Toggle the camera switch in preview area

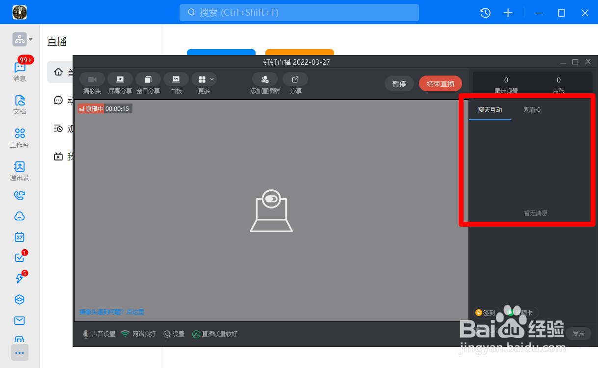[271, 199]
